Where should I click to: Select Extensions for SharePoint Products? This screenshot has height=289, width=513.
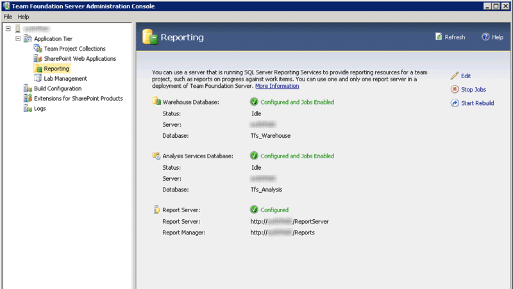click(x=78, y=99)
